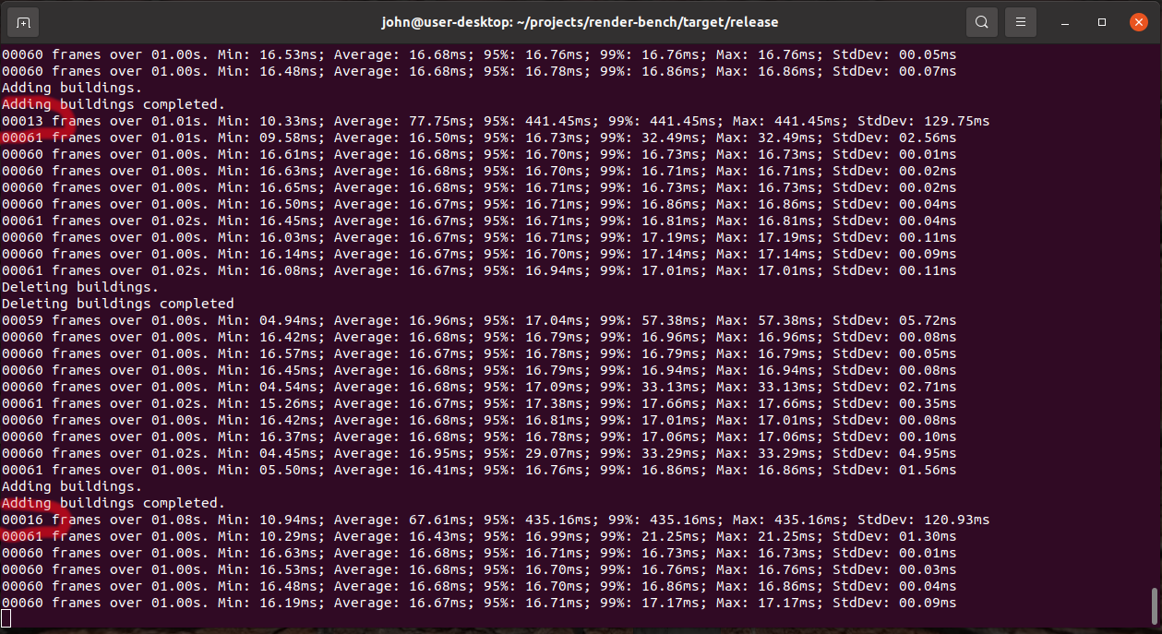Image resolution: width=1162 pixels, height=634 pixels.
Task: Click the line with Min 05.50ms
Action: (x=479, y=470)
